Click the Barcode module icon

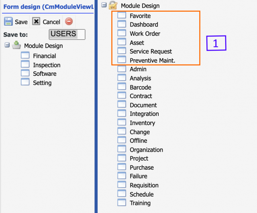[x=122, y=87]
